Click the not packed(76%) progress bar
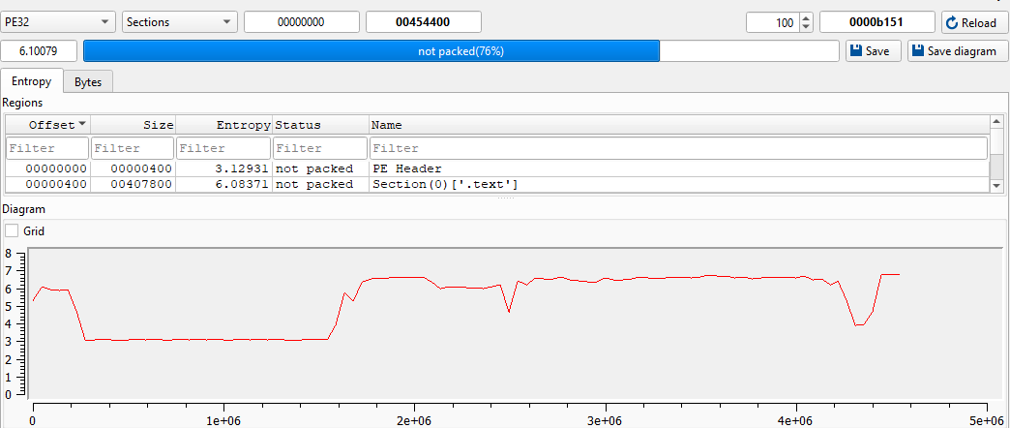 click(460, 51)
